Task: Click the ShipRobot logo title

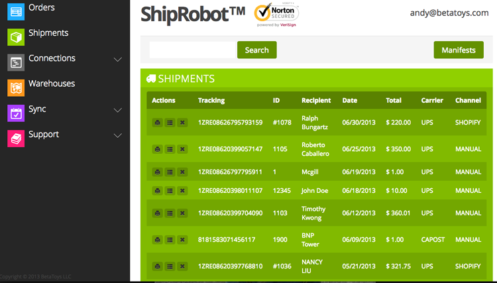Action: (193, 15)
